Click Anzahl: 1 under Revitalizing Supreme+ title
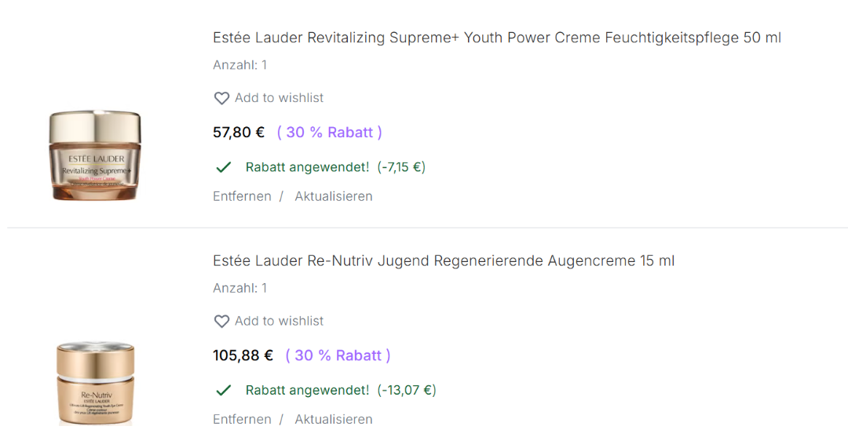 tap(239, 65)
